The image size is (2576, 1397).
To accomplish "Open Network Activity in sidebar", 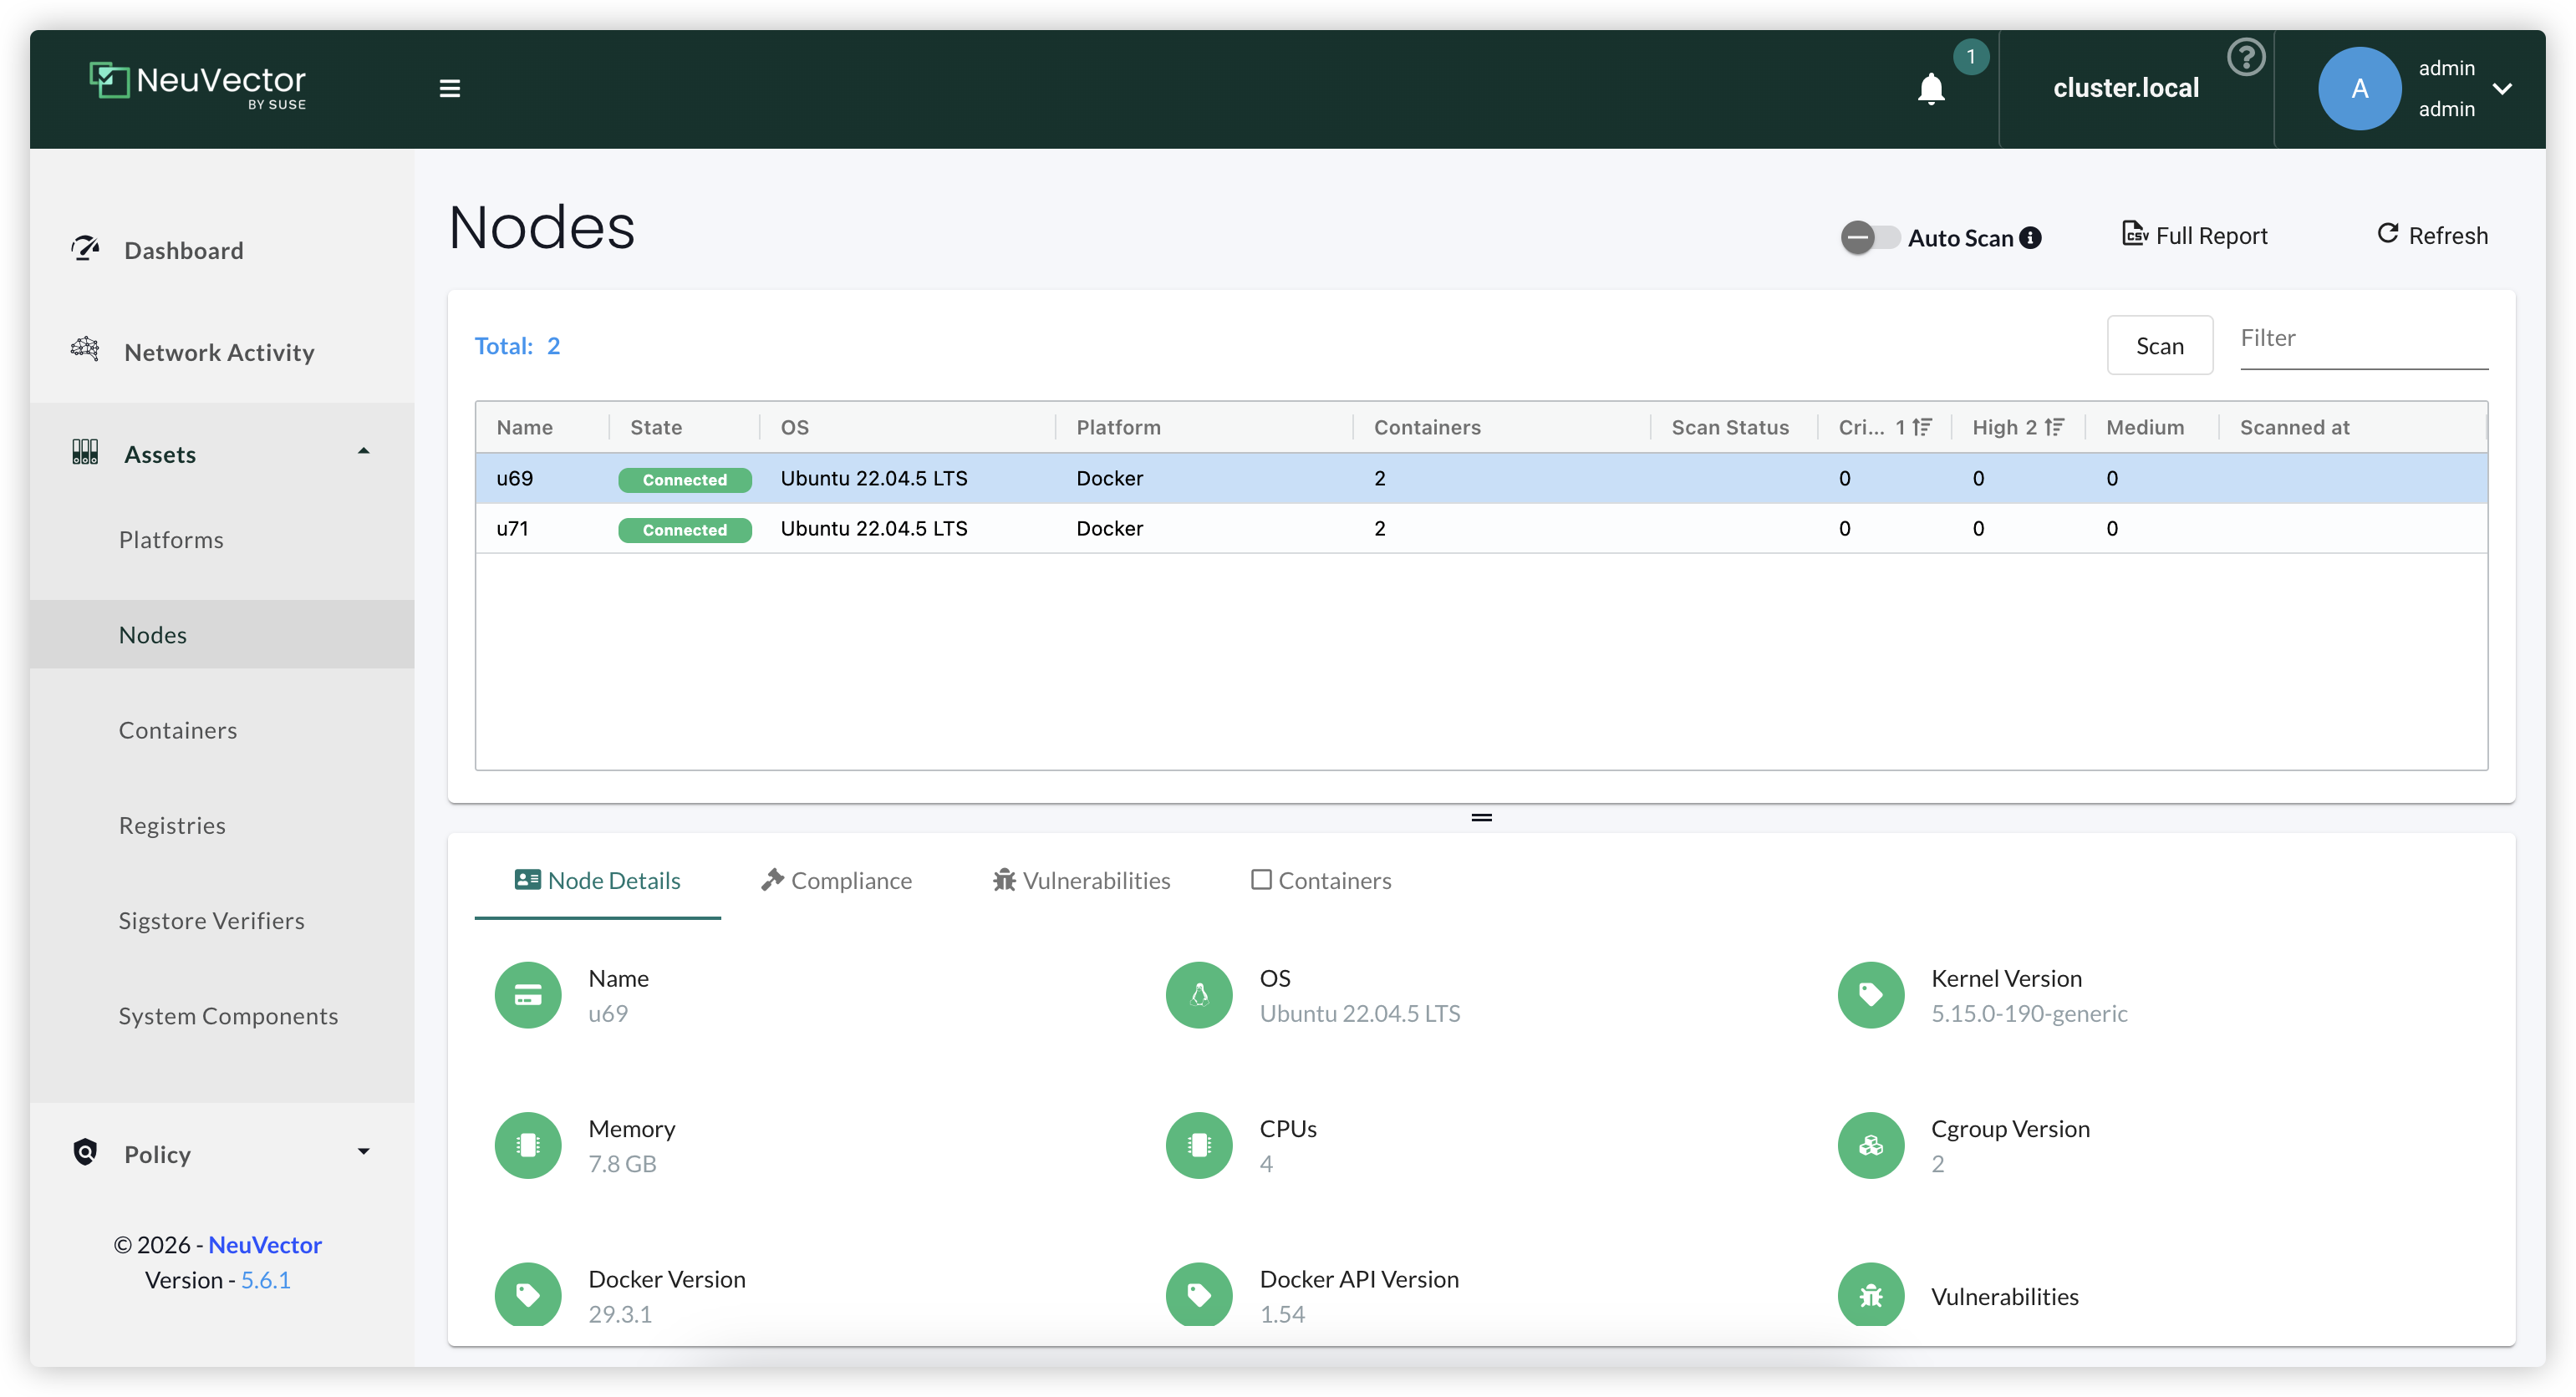I will click(219, 352).
